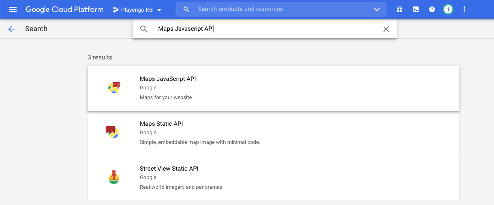The image size is (494, 205).
Task: Expand the top search bar dropdown arrow
Action: coord(377,9)
